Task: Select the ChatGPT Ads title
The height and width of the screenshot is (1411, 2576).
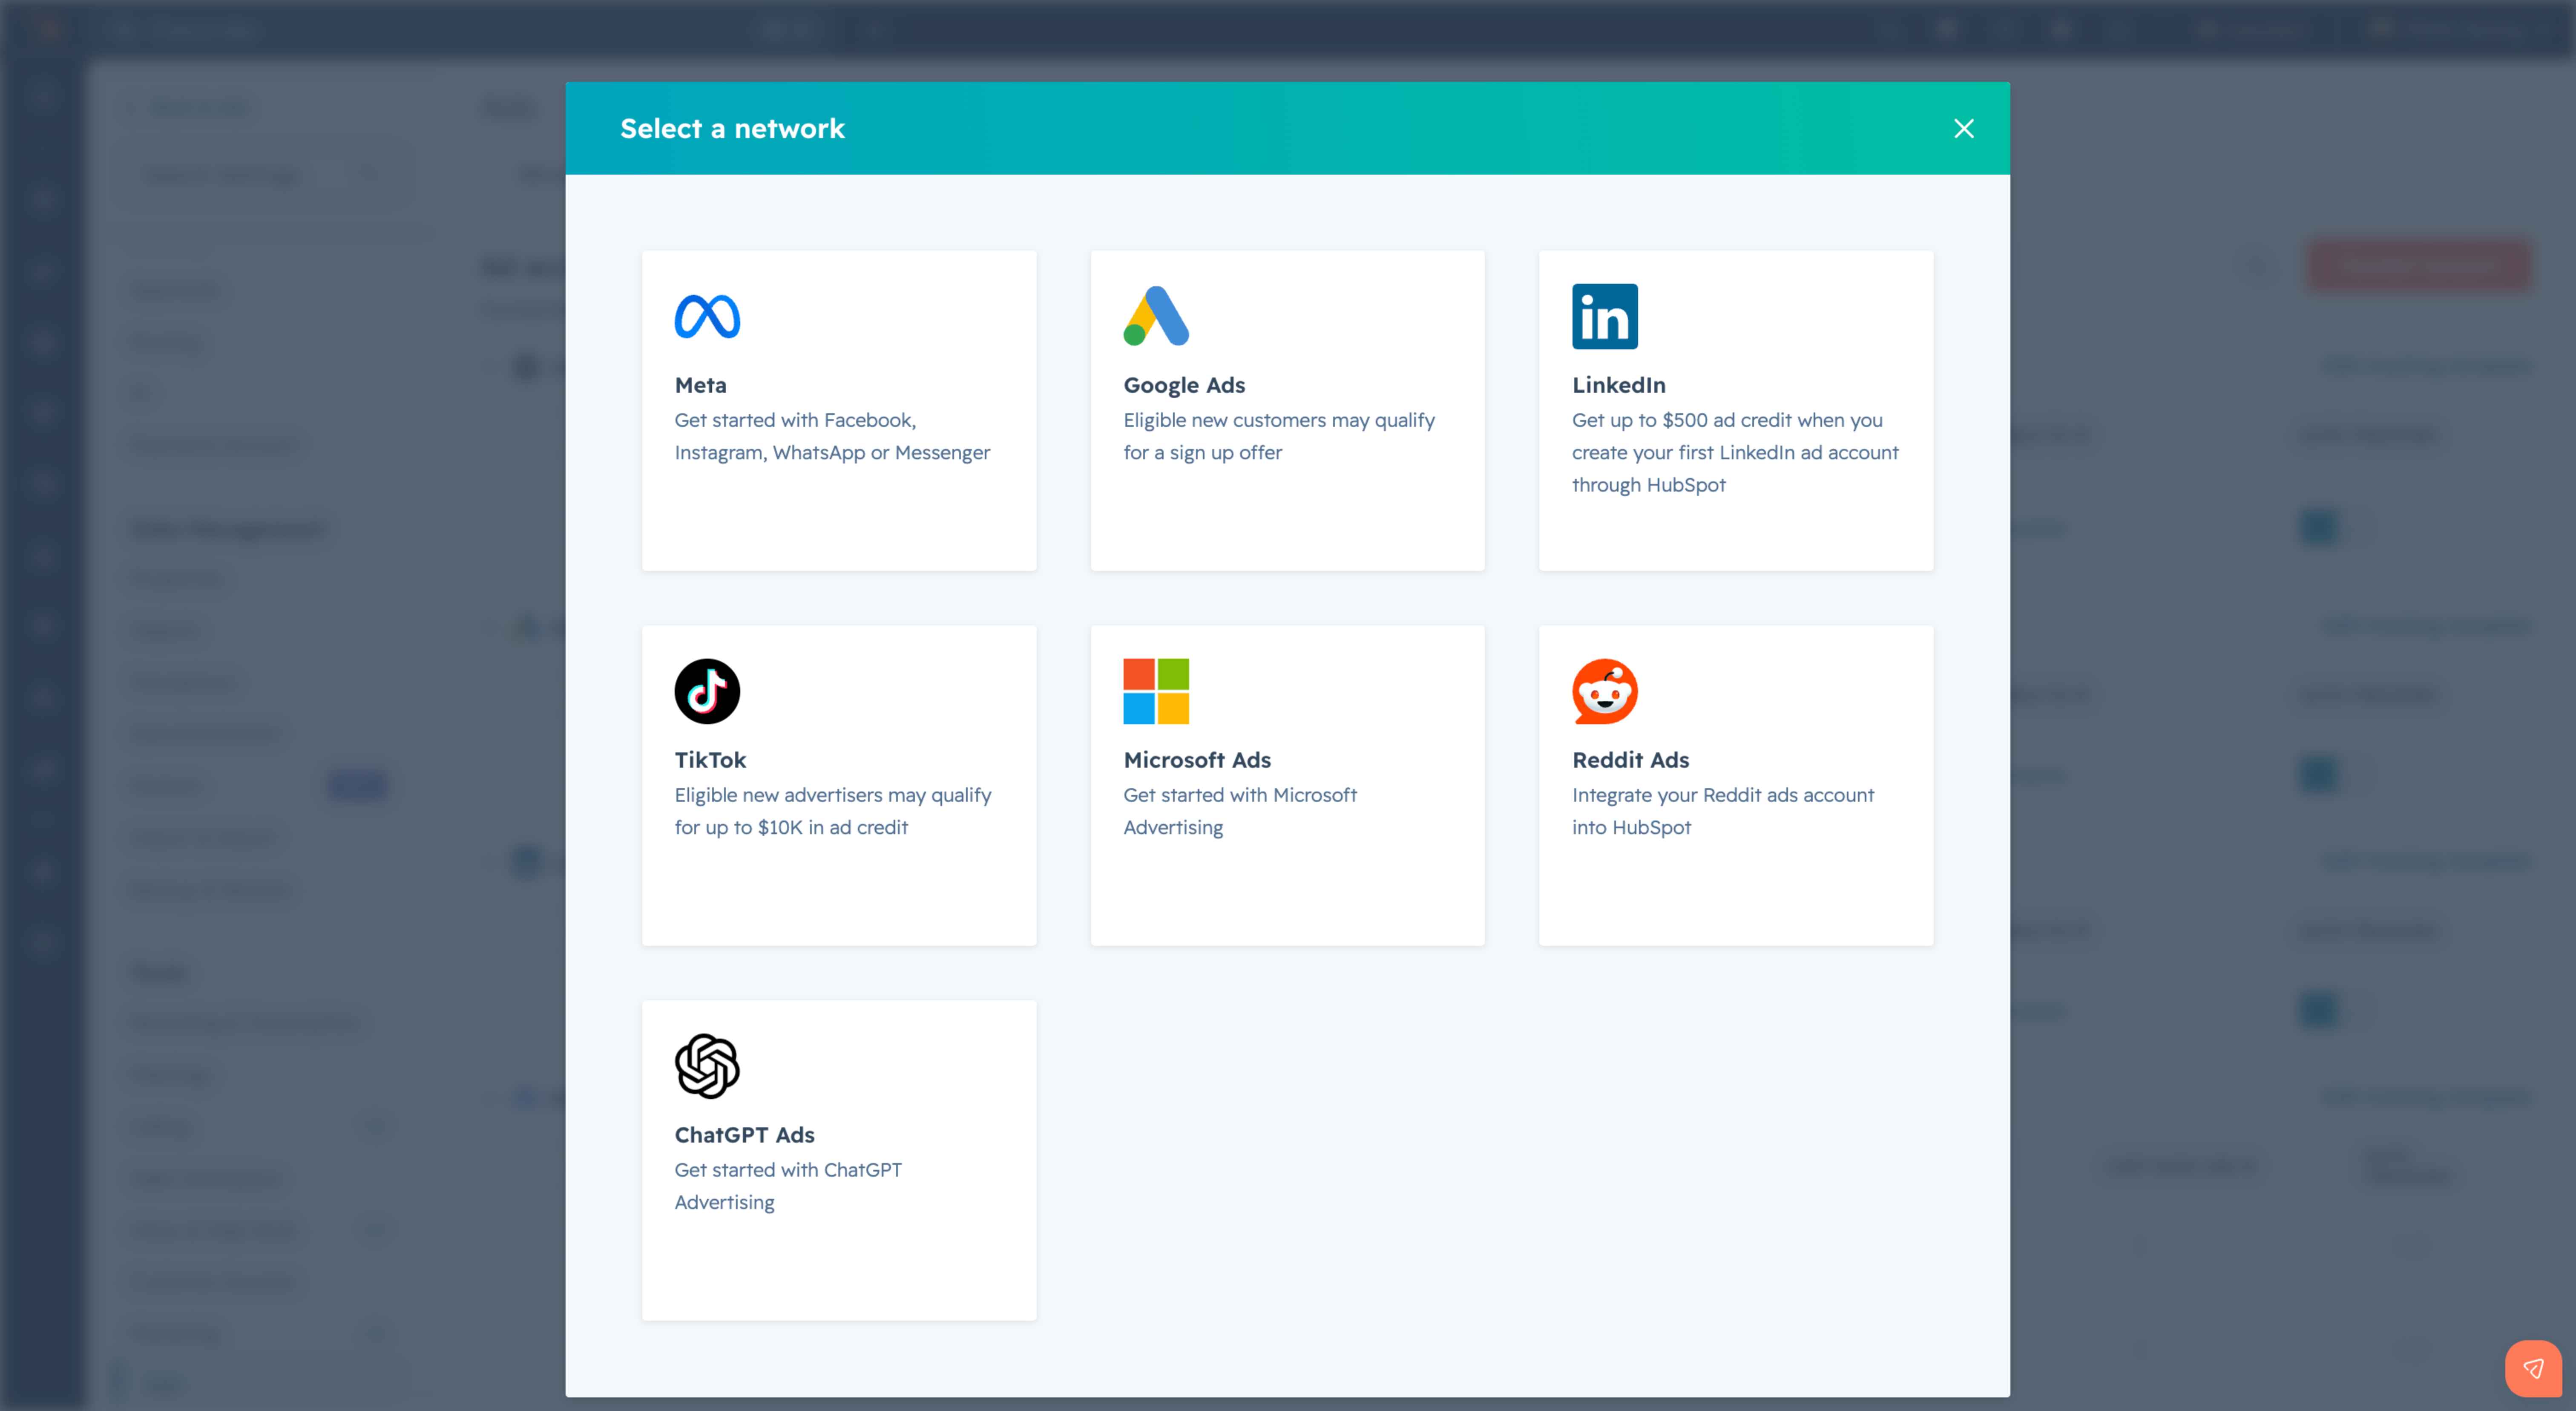Action: point(744,1135)
